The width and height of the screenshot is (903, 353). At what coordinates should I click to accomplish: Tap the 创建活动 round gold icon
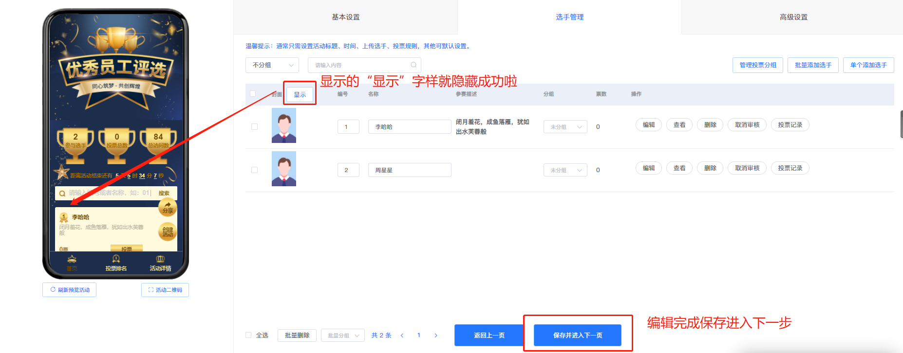168,231
